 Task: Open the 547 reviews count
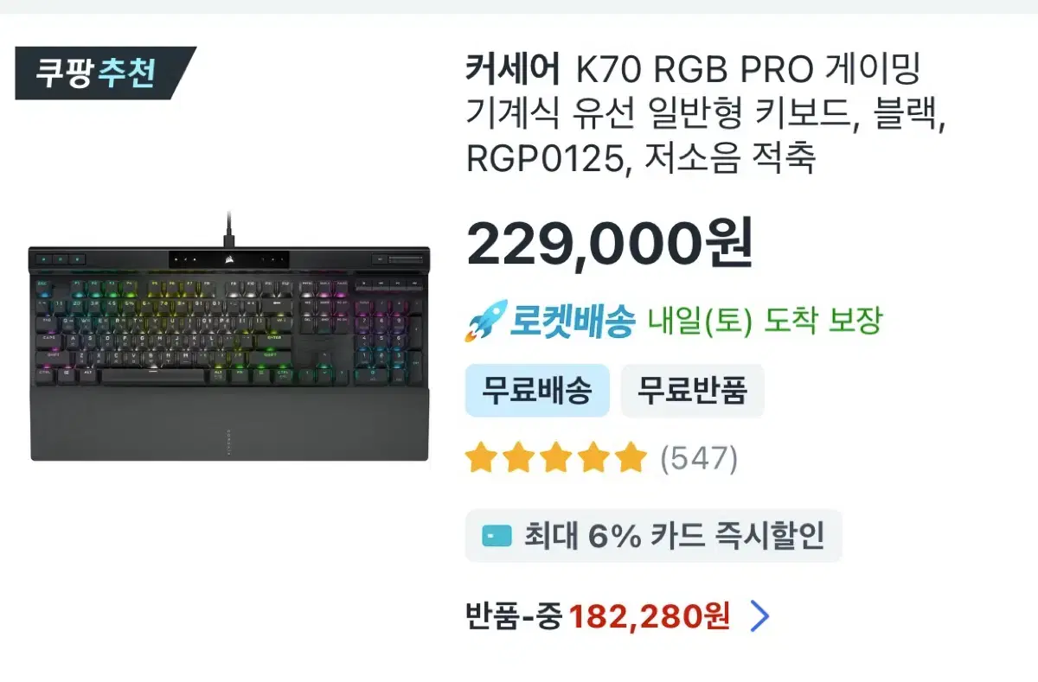point(699,458)
